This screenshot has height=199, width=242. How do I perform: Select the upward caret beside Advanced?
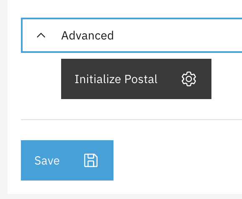(41, 35)
